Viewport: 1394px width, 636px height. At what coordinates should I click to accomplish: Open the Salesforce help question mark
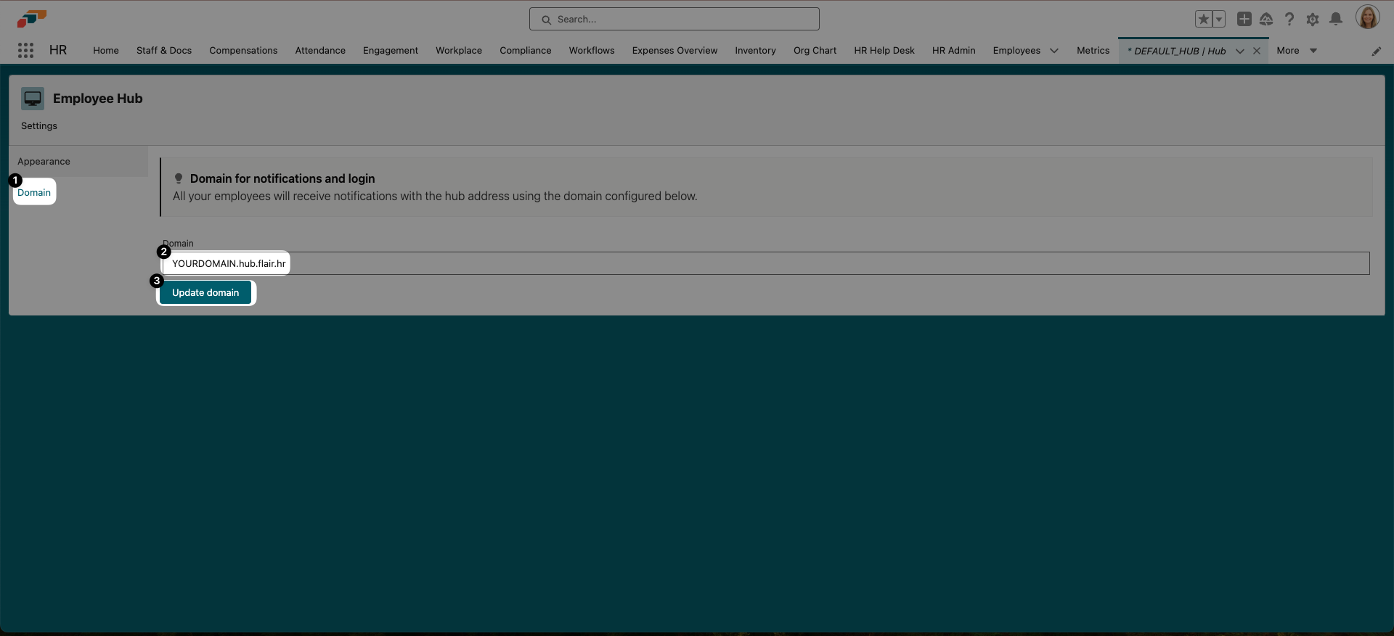tap(1289, 20)
